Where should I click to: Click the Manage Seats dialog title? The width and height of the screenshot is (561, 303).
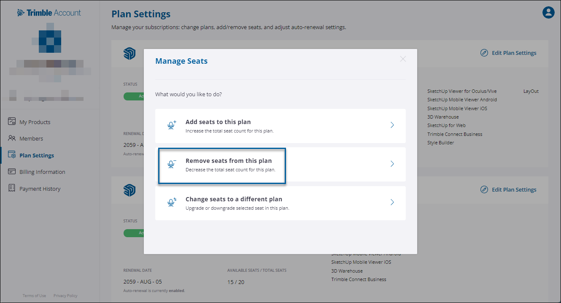(x=181, y=61)
